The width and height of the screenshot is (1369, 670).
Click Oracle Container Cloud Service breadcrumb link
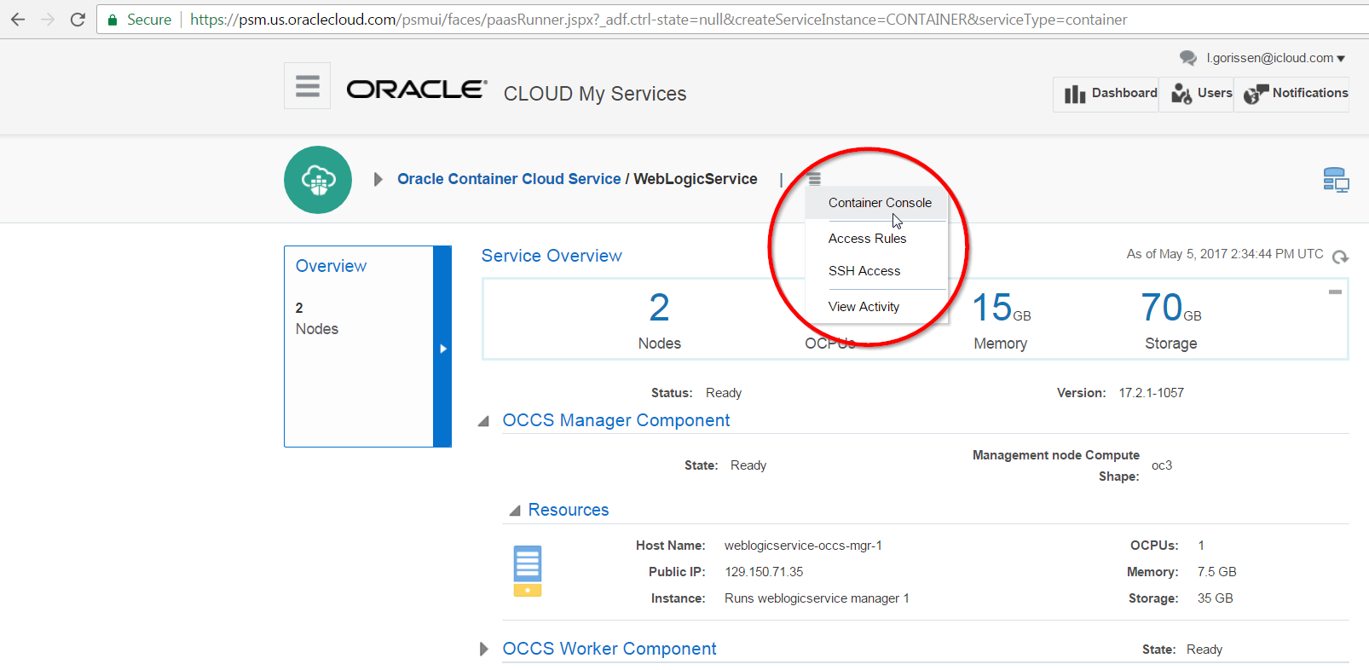coord(509,179)
